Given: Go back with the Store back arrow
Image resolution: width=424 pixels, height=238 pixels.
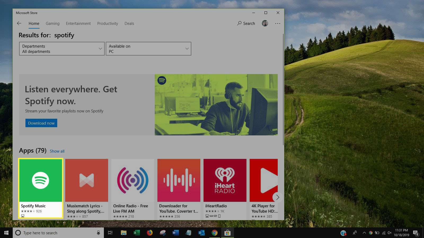Looking at the screenshot, I should [19, 24].
